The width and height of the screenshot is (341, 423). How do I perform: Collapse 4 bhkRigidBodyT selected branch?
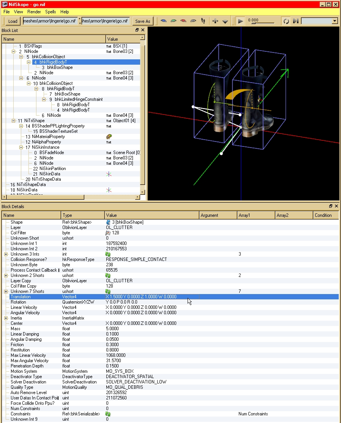28,62
